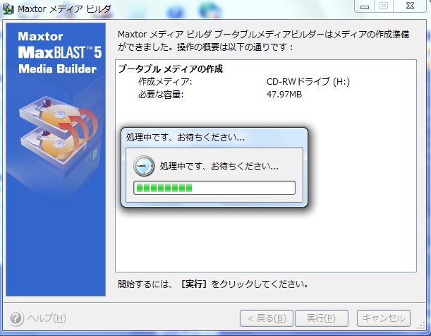The width and height of the screenshot is (431, 336).
Task: Click the 47.97MB required size value
Action: click(284, 95)
